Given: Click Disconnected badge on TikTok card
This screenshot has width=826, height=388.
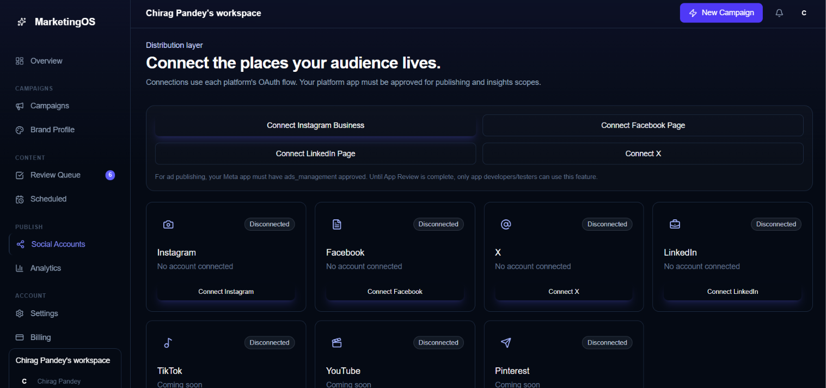Looking at the screenshot, I should tap(270, 343).
